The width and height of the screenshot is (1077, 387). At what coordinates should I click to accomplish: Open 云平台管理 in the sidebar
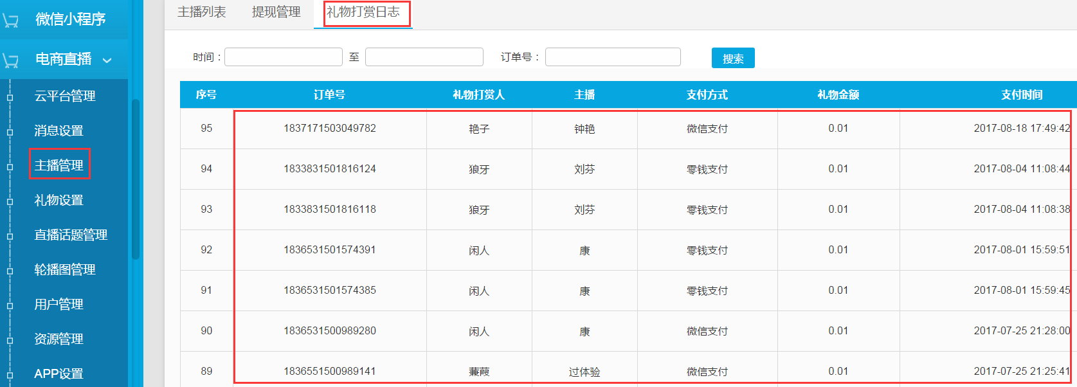pyautogui.click(x=65, y=96)
